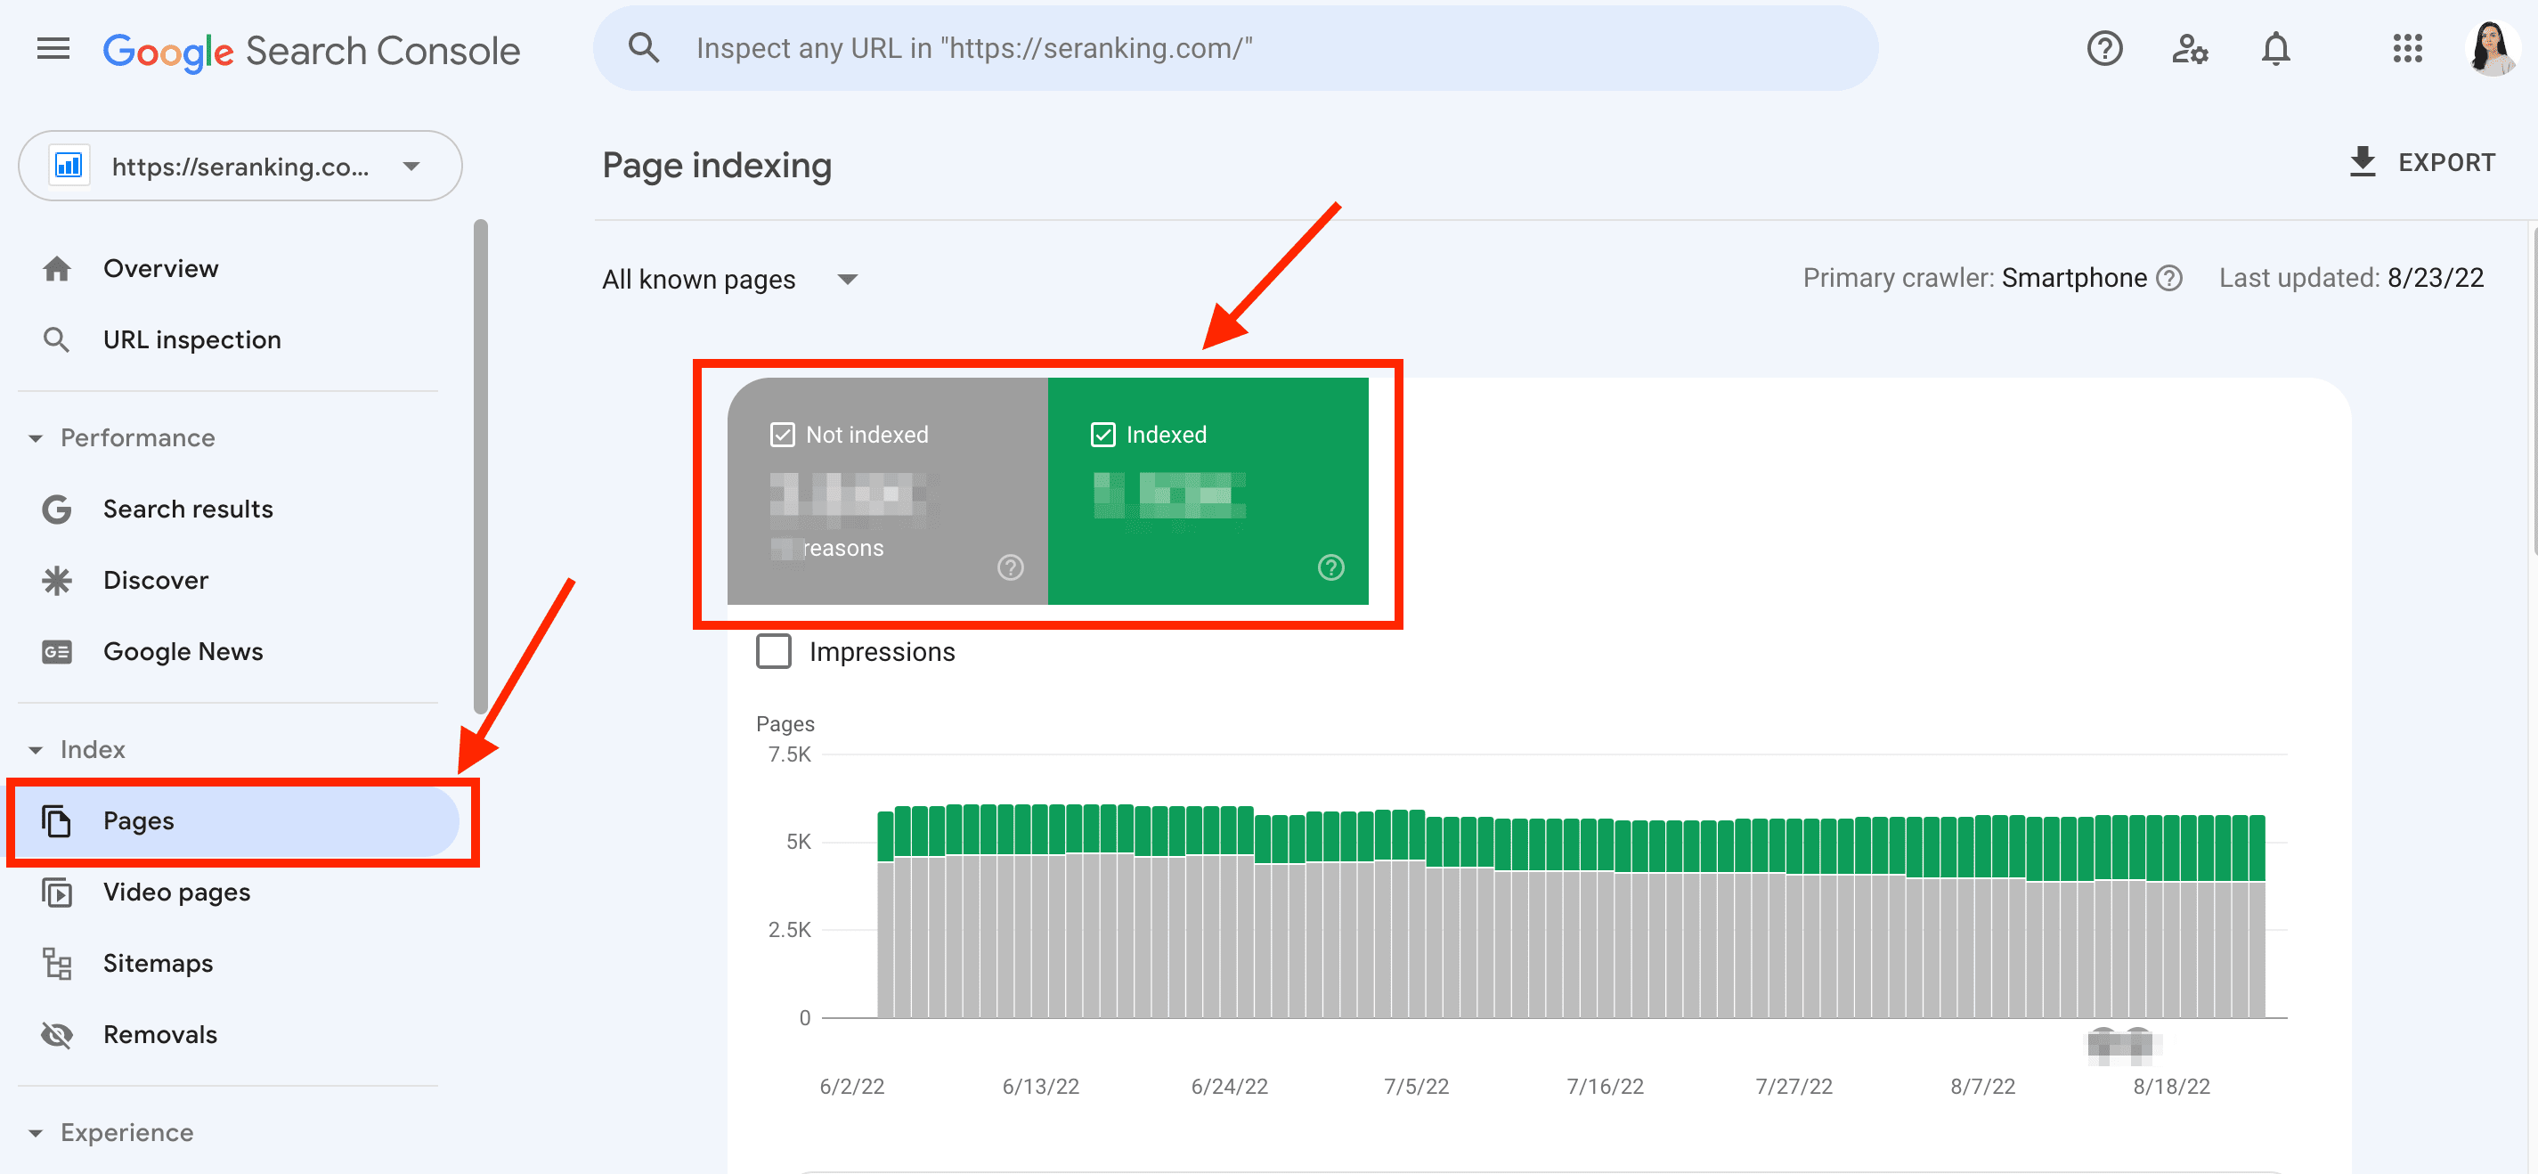Screen dimensions: 2538x1174
Task: Click the Google G icon for Search results
Action: 57,510
